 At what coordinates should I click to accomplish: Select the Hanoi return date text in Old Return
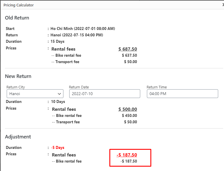pyautogui.click(x=77, y=35)
